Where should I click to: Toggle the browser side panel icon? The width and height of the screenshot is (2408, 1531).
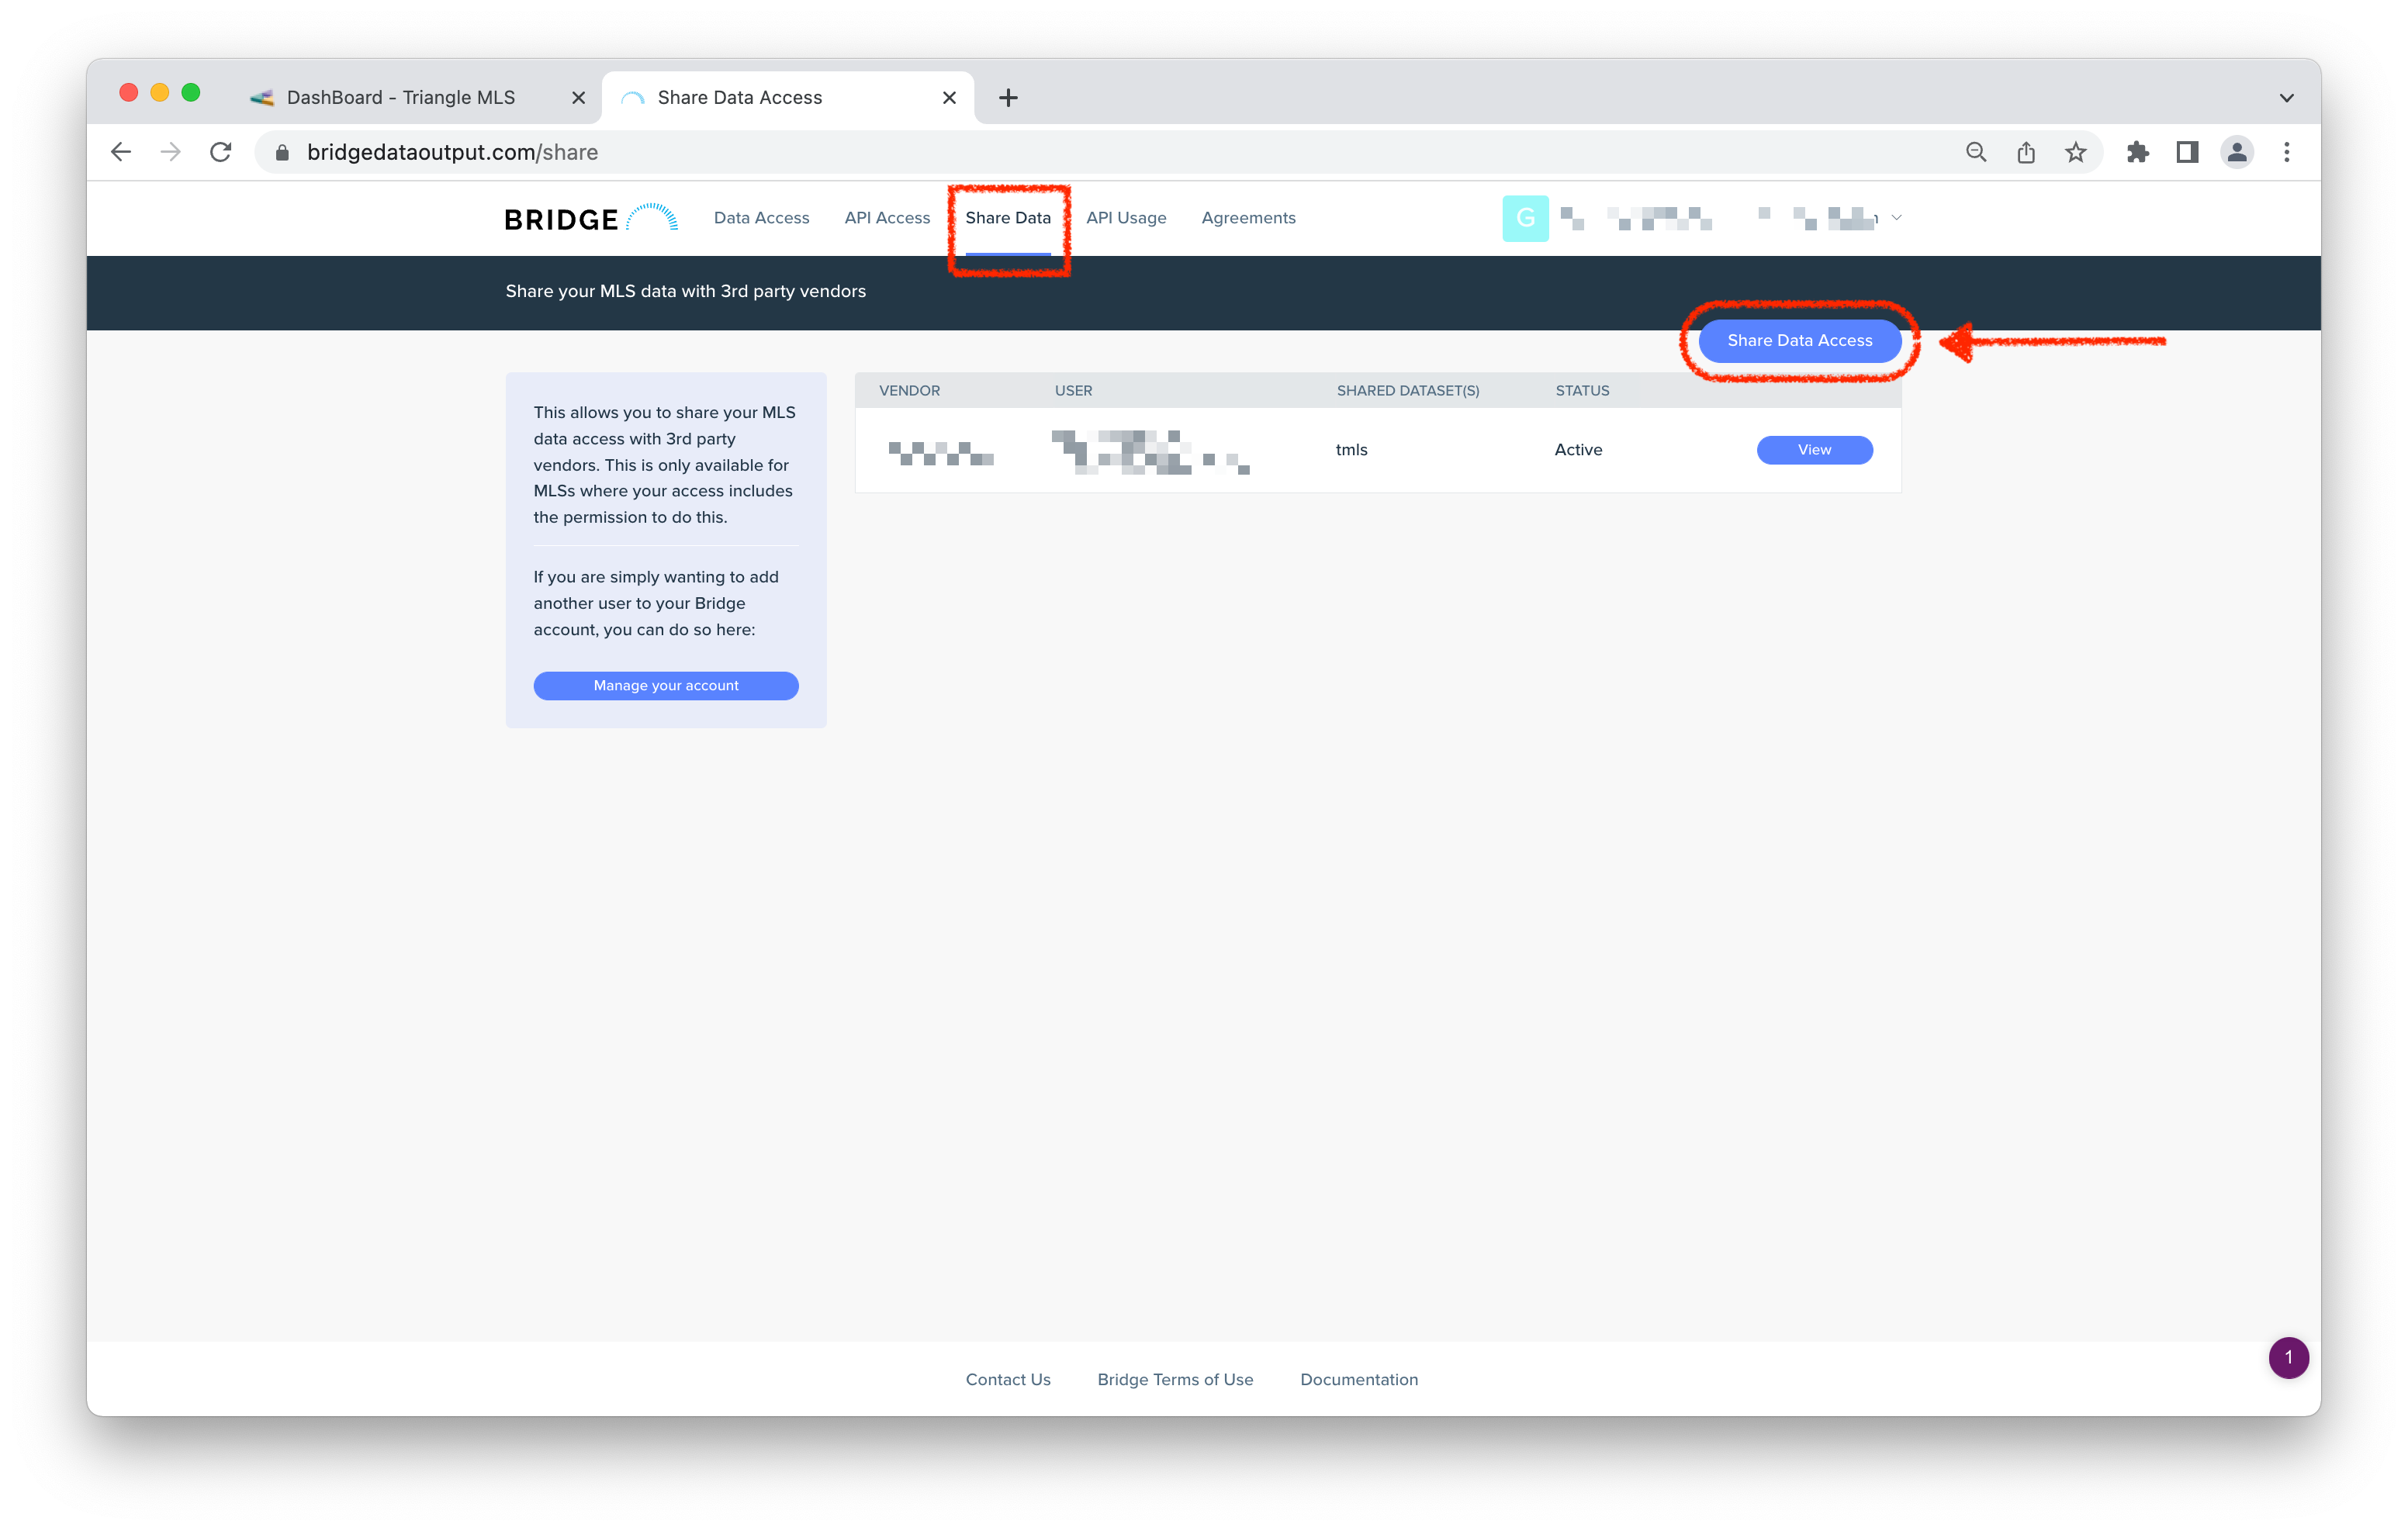(x=2187, y=152)
